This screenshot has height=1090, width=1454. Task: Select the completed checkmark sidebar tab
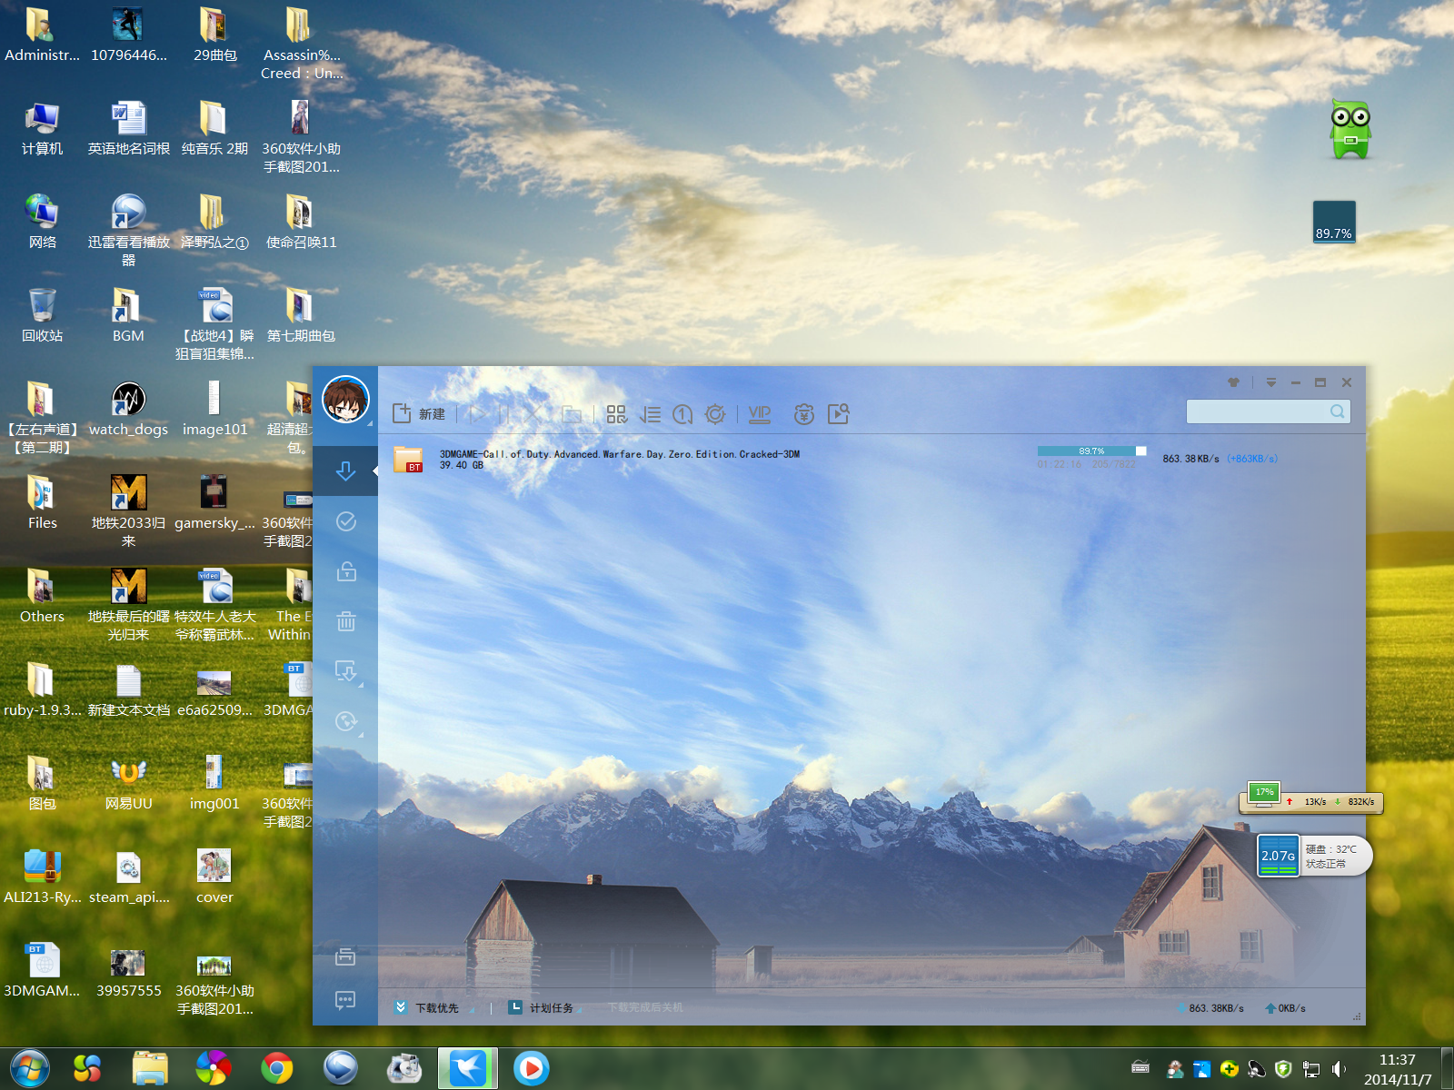[345, 521]
